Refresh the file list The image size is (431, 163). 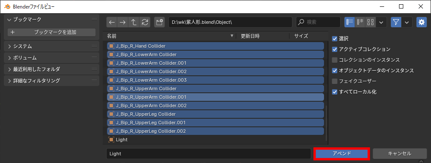coord(145,23)
